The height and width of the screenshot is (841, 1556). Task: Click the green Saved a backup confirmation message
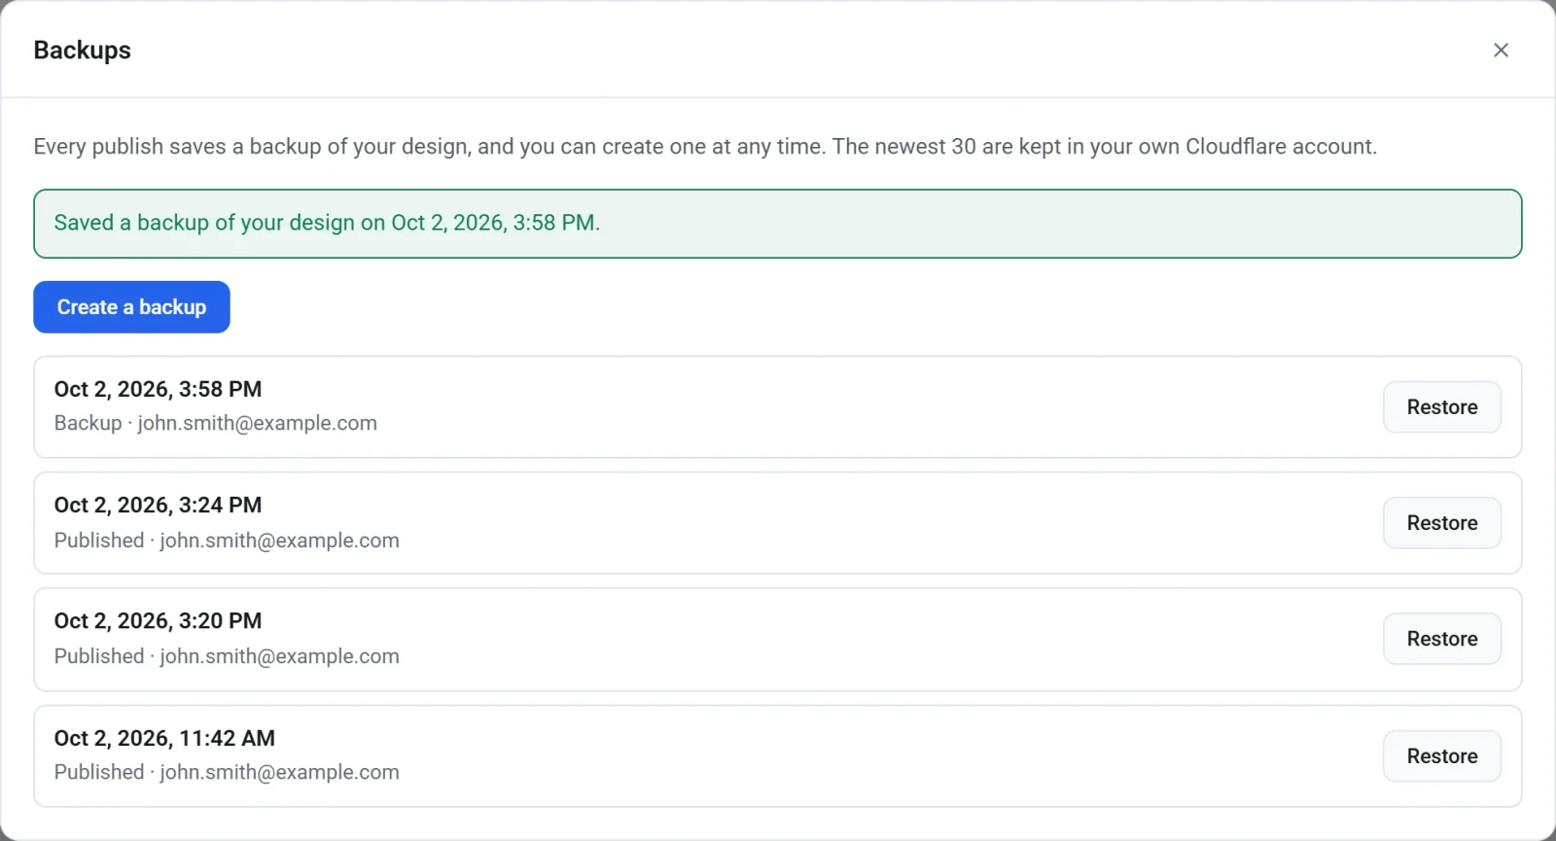tap(778, 224)
